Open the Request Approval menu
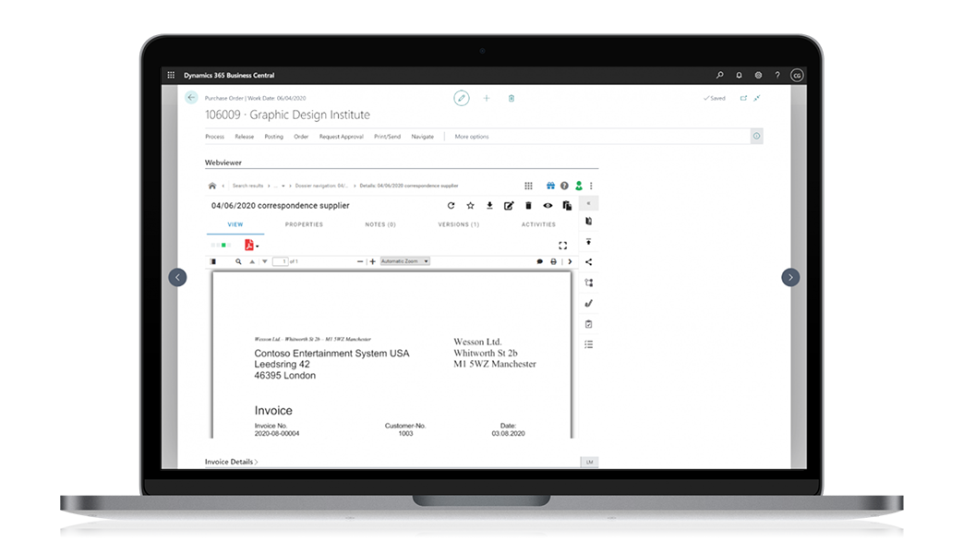The height and width of the screenshot is (554, 963). (341, 137)
